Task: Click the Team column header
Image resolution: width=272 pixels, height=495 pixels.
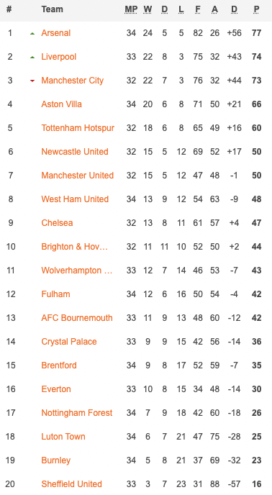Action: click(52, 9)
